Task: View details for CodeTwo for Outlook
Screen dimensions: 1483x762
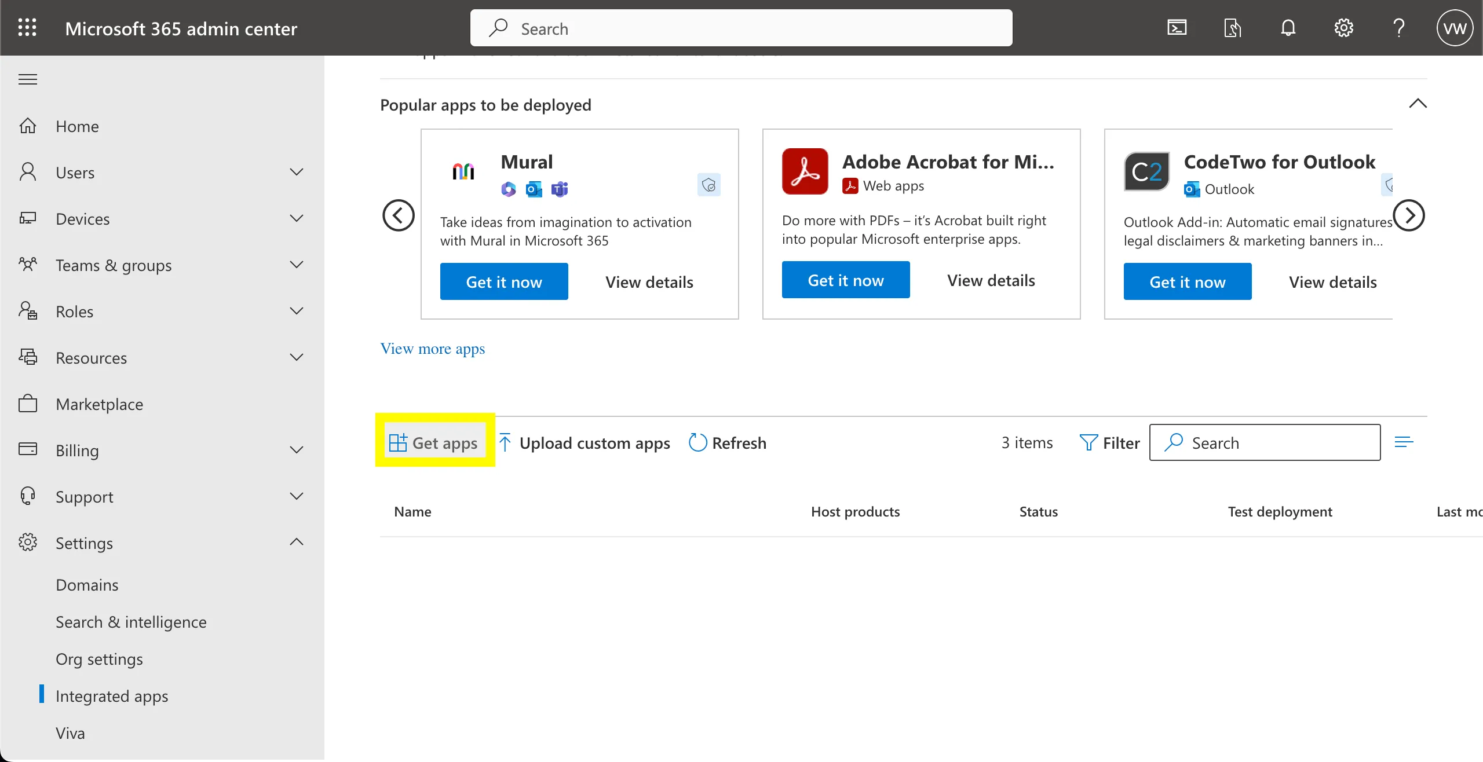Action: [1333, 282]
